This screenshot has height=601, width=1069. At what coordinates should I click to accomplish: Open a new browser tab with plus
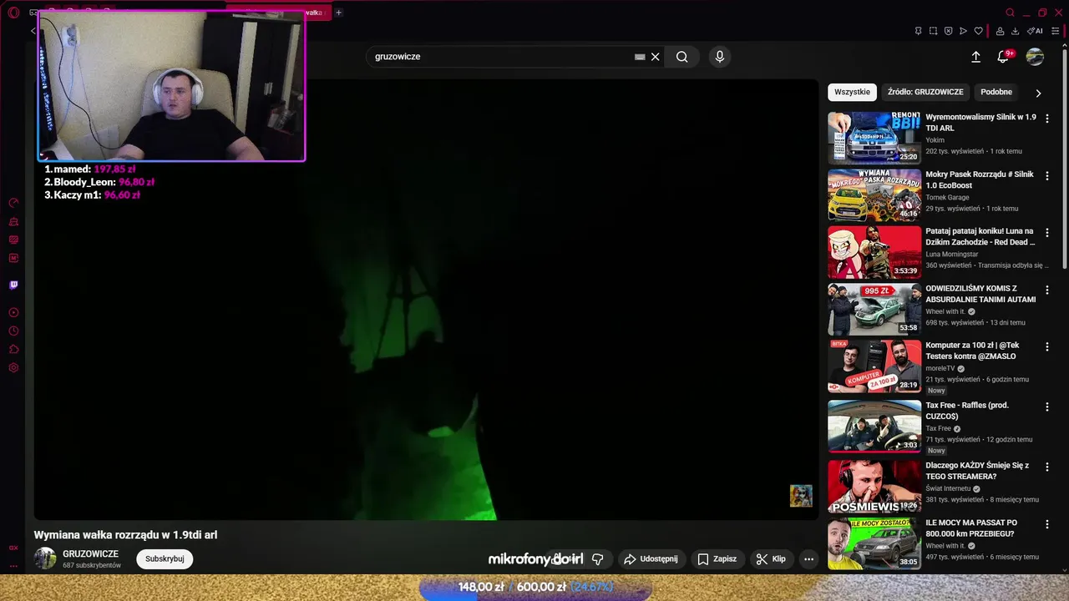pos(338,13)
